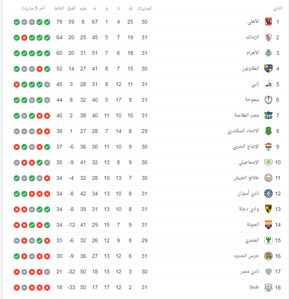Open the مصر المقاصة team link
Viewport: 289px width, 299px height.
coord(247,115)
